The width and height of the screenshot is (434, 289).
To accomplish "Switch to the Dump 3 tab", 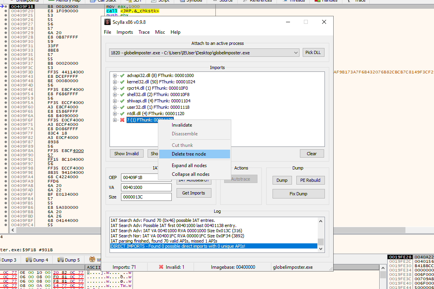I will (9, 260).
